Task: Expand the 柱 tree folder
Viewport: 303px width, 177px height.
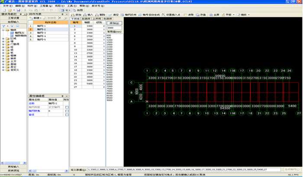Action: point(3,47)
